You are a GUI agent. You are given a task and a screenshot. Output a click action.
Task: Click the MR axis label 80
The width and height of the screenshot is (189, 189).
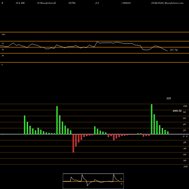[184, 112]
